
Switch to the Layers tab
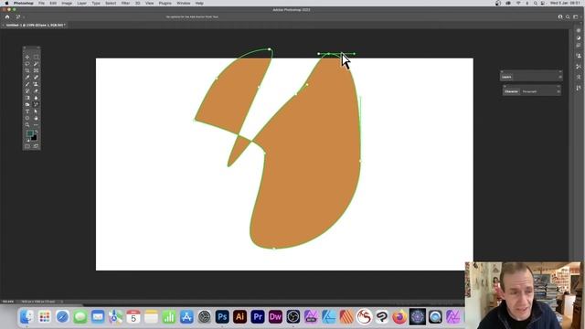click(x=506, y=77)
